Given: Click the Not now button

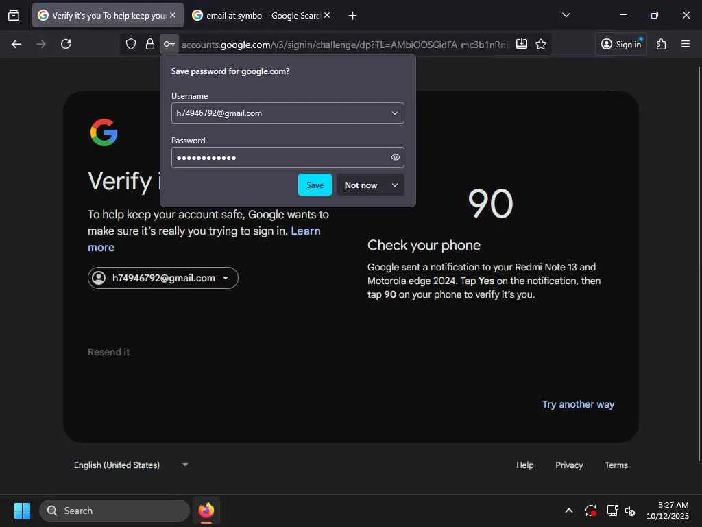Looking at the screenshot, I should tap(361, 185).
